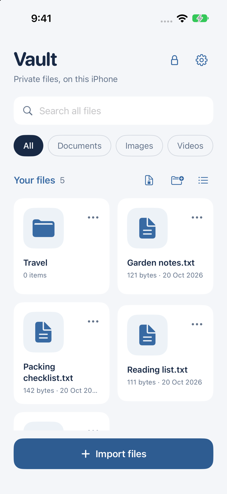Open Packing checklist.txt file name
This screenshot has height=494, width=227.
click(x=48, y=372)
